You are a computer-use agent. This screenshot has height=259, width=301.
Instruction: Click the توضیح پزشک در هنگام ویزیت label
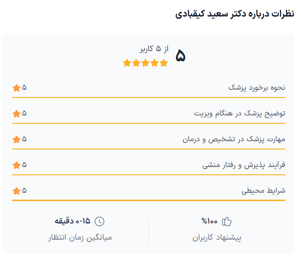(239, 113)
